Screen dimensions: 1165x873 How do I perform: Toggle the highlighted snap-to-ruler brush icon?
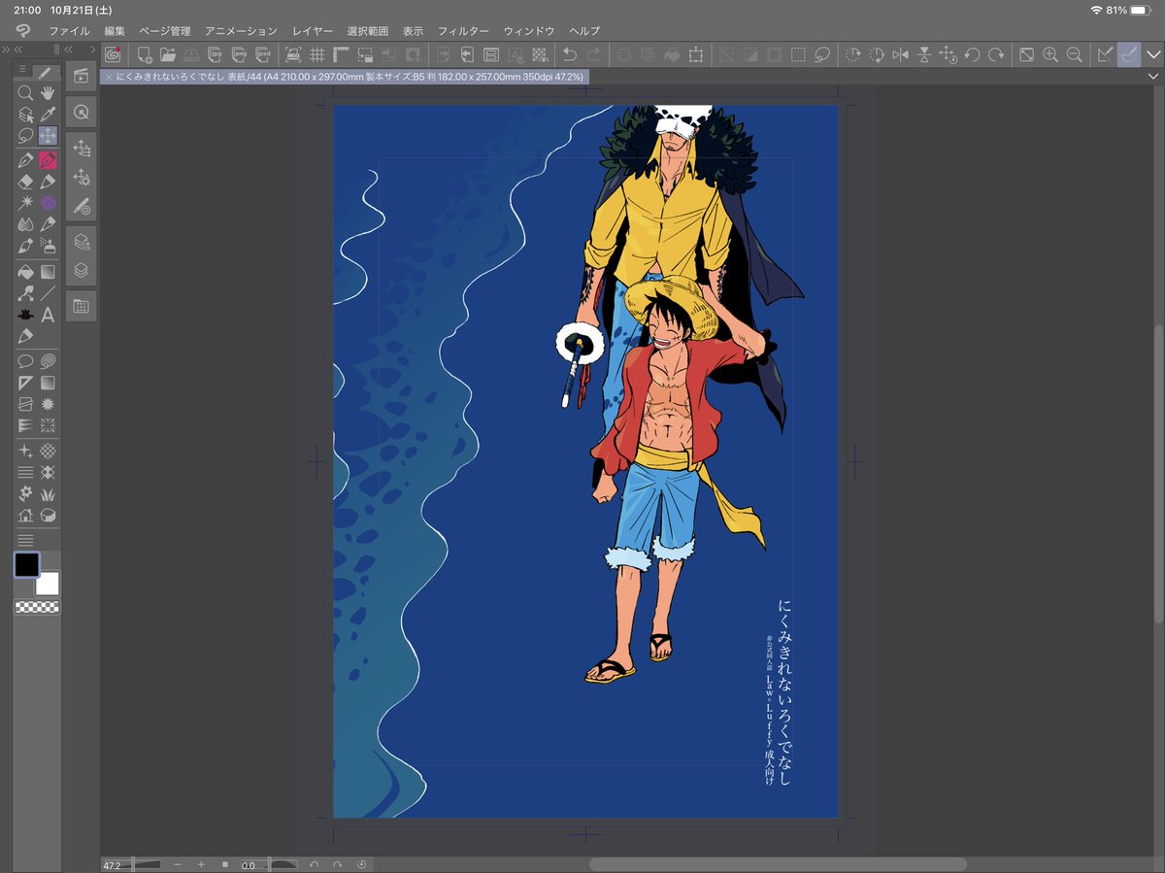[x=1128, y=55]
